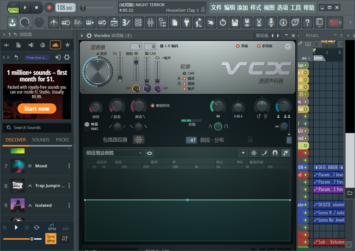Click the scissors audio editor icon

[x=259, y=23]
